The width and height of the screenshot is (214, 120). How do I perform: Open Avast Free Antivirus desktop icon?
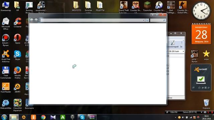[x=6, y=56]
